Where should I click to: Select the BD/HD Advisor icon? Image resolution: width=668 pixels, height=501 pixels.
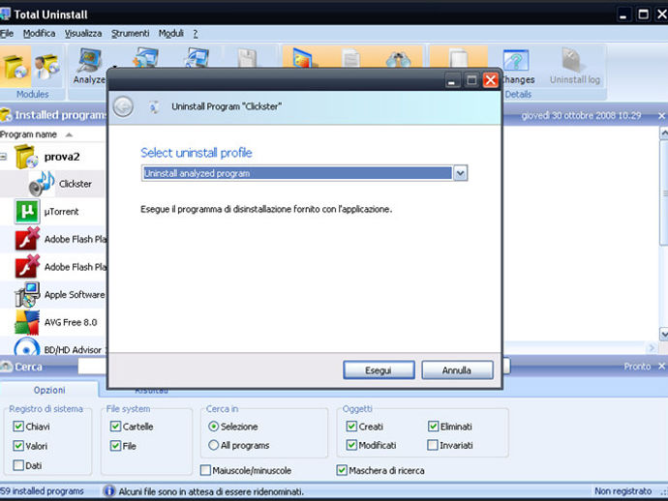[27, 347]
